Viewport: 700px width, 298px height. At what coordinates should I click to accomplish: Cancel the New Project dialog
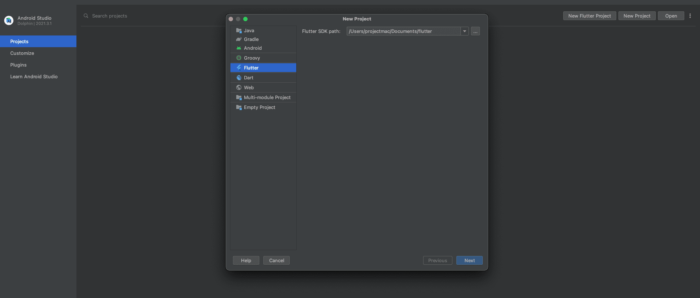(x=276, y=261)
